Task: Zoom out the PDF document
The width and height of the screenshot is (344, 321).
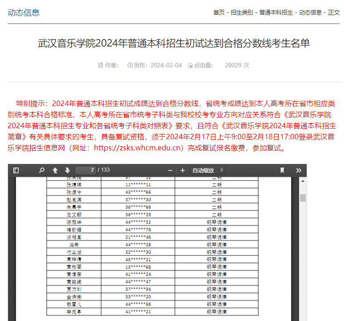Action: (x=170, y=170)
